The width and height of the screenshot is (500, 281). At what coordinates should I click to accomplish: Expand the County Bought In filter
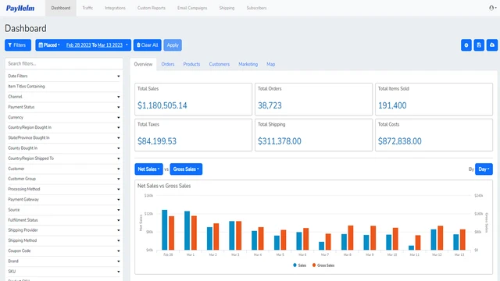click(x=64, y=148)
